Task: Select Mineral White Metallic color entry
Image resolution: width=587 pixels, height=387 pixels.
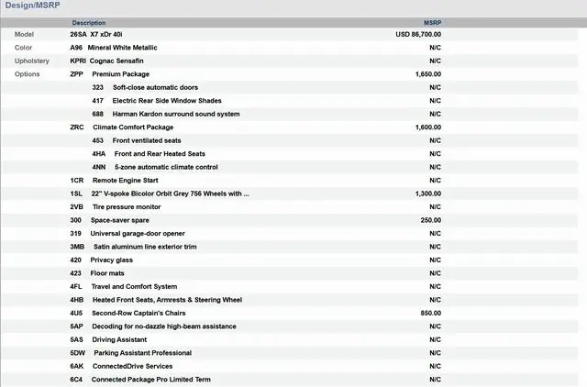Action: [122, 47]
